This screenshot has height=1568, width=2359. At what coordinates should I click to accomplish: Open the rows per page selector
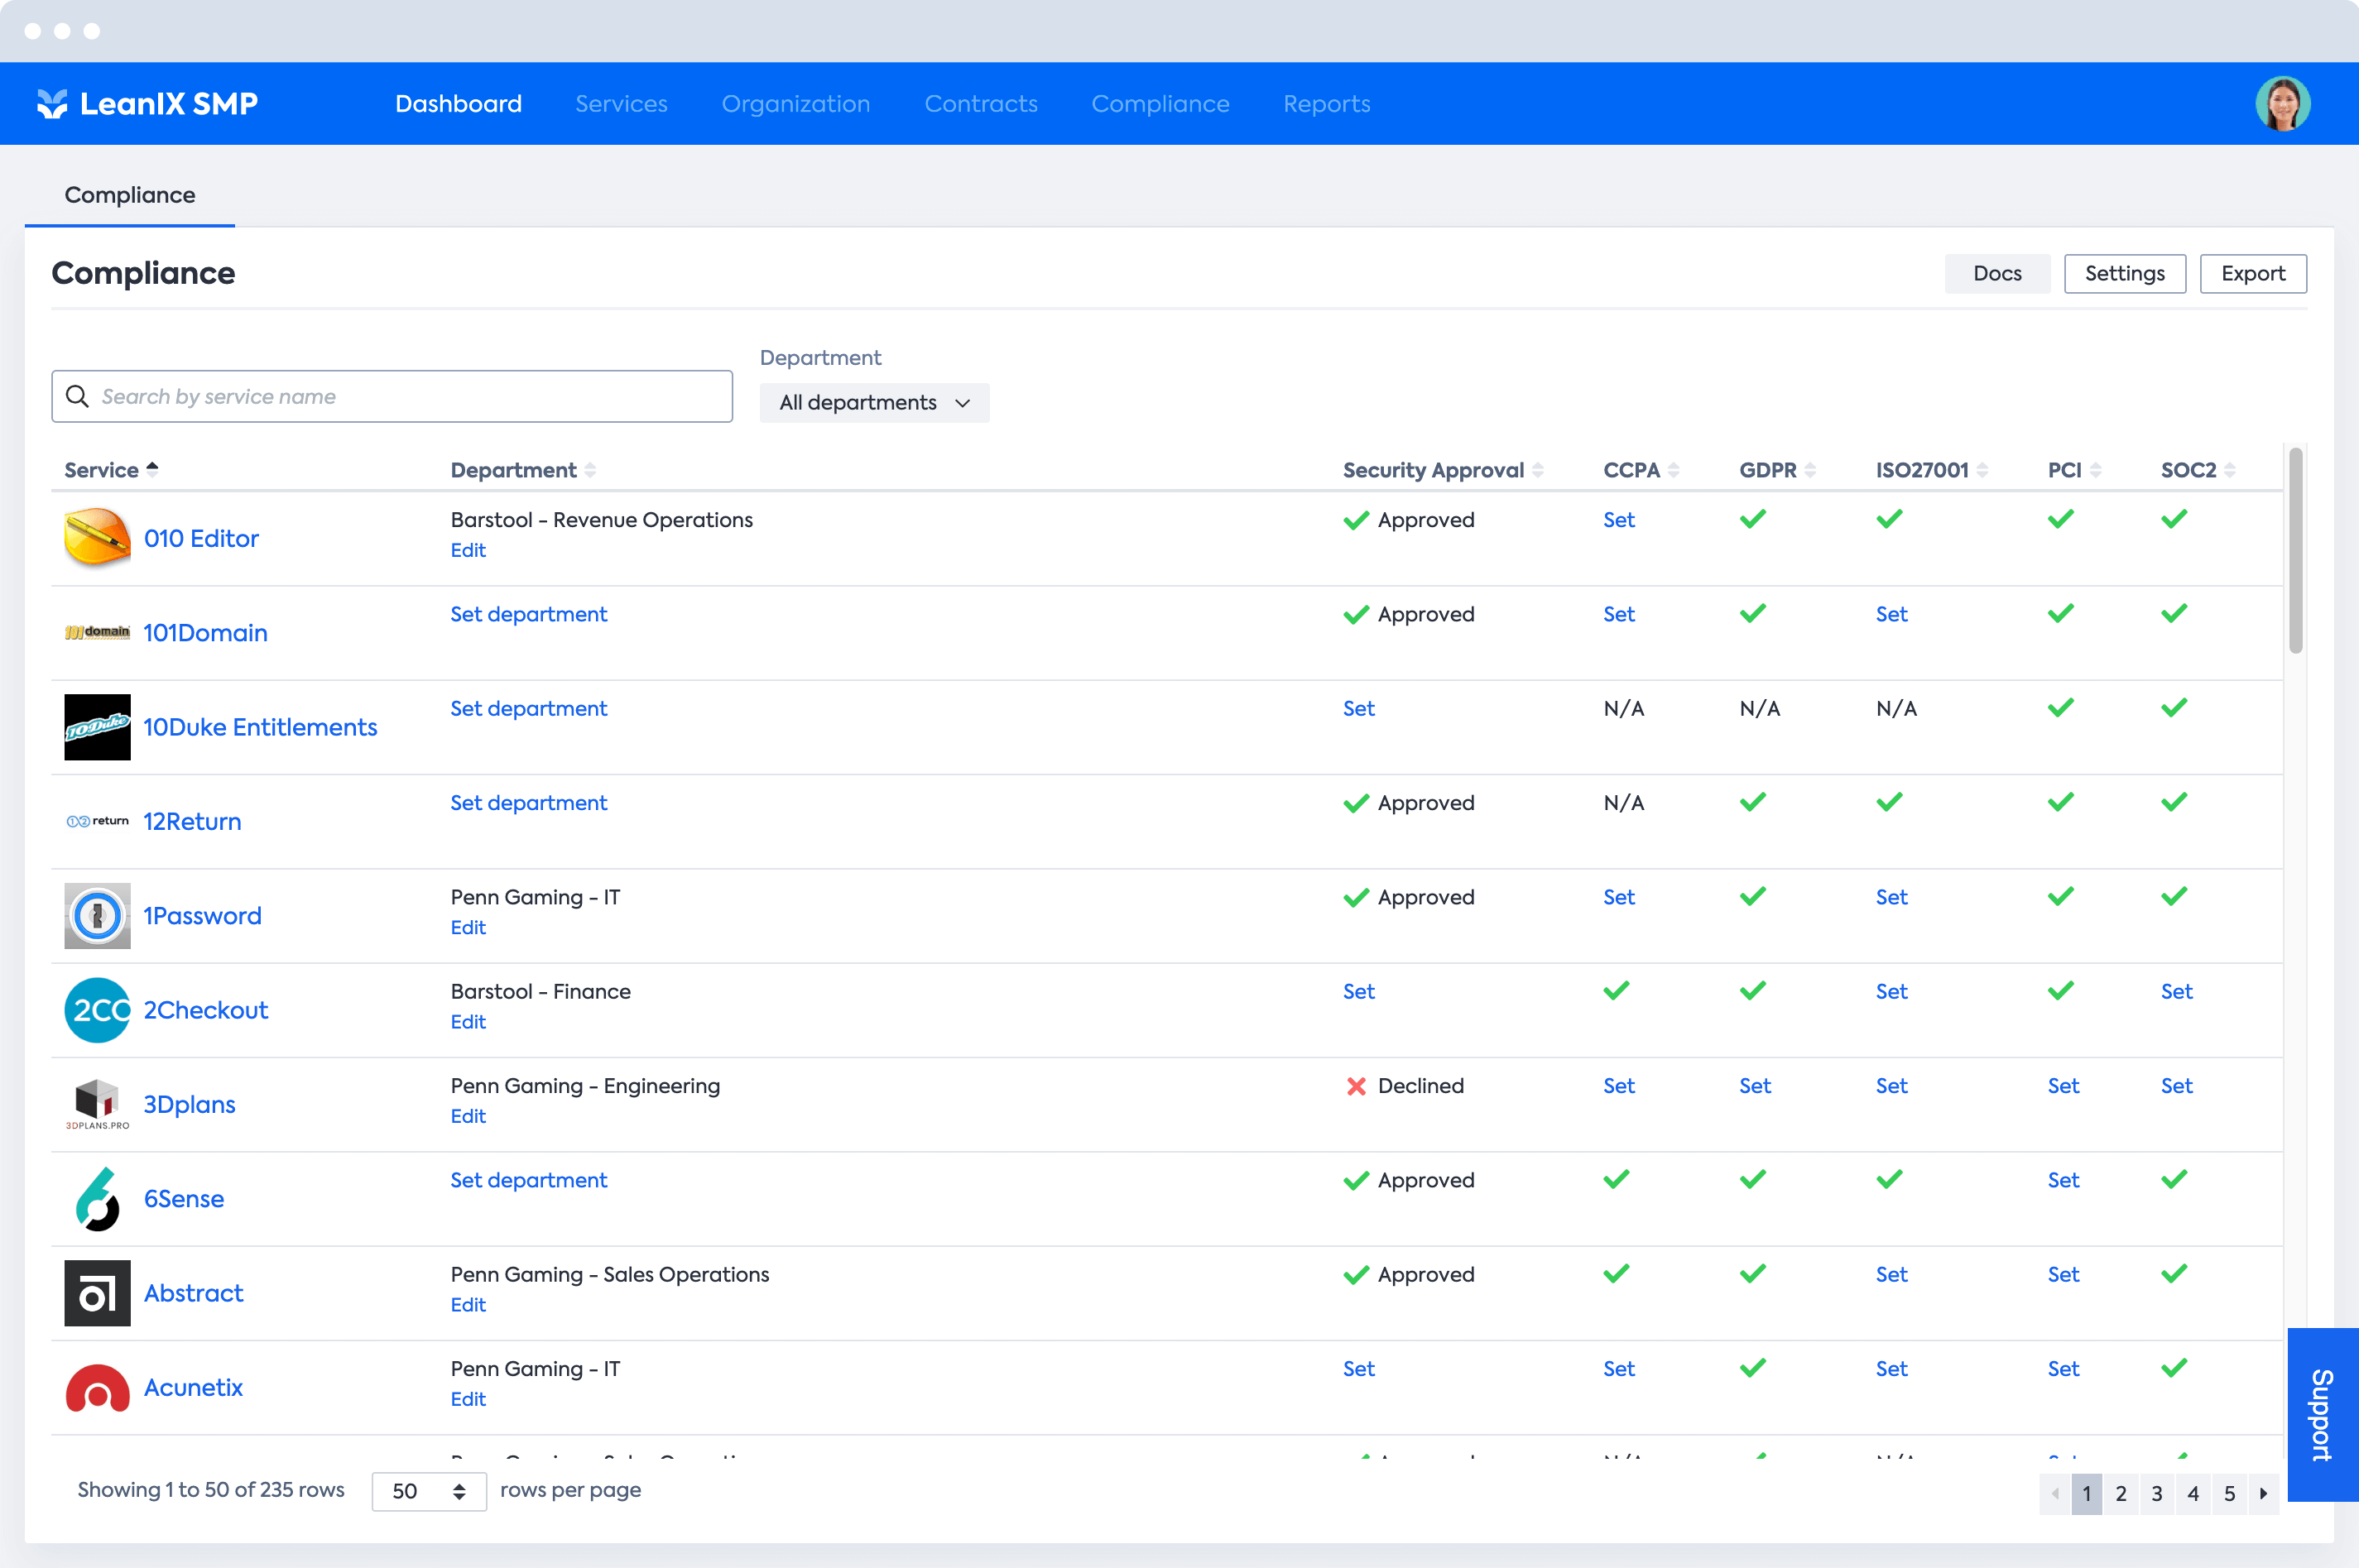click(428, 1490)
